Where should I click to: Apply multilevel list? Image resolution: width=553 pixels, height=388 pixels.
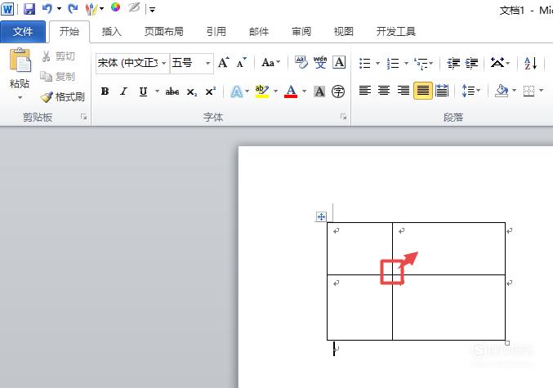[x=421, y=63]
